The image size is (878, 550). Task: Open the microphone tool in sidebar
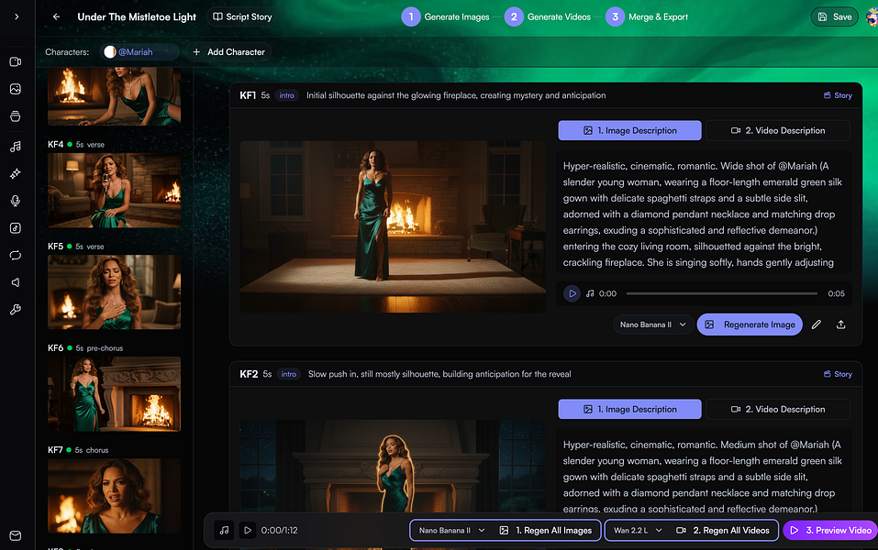15,201
